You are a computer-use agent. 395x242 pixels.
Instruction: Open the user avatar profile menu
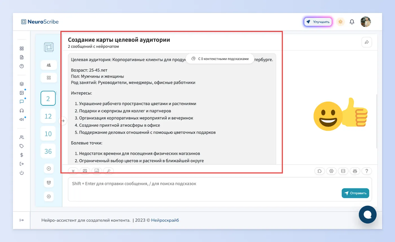click(x=366, y=22)
